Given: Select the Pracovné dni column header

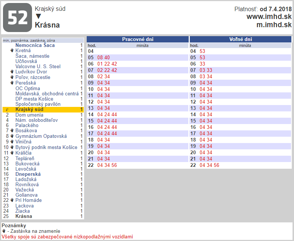Looking at the screenshot, I should [138, 39].
